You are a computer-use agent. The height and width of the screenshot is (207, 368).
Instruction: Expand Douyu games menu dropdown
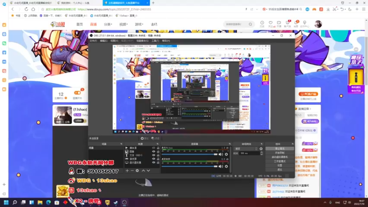click(x=139, y=24)
